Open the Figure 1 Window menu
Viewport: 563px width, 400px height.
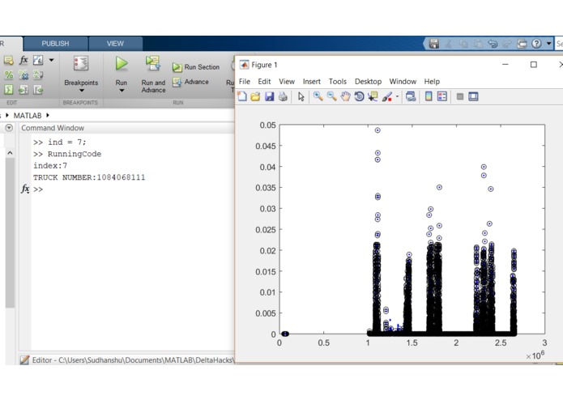[x=403, y=82]
